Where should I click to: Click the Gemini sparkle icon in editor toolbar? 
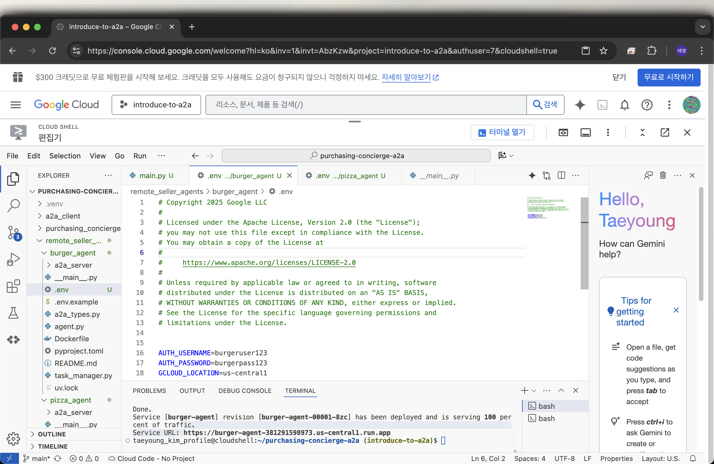coord(532,175)
